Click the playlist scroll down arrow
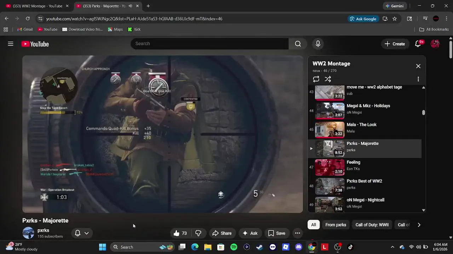The image size is (453, 254). pos(424,210)
